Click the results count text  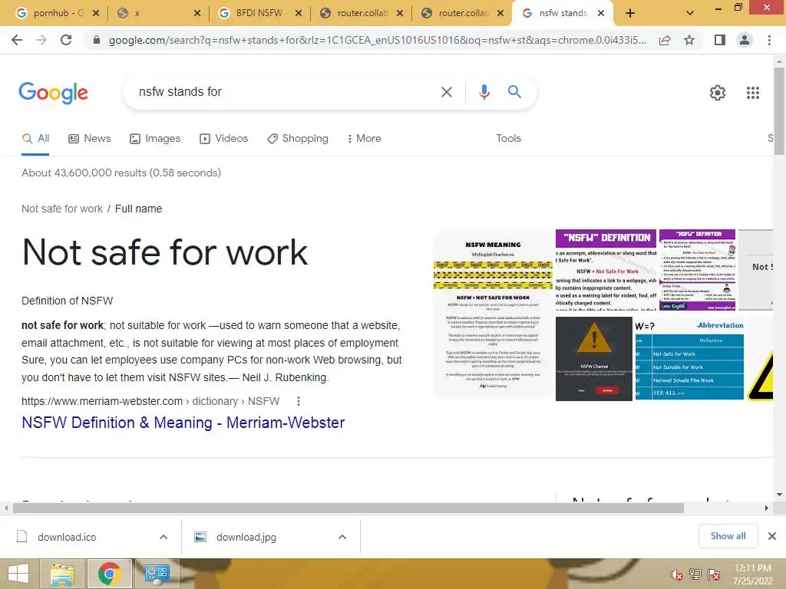pos(121,173)
